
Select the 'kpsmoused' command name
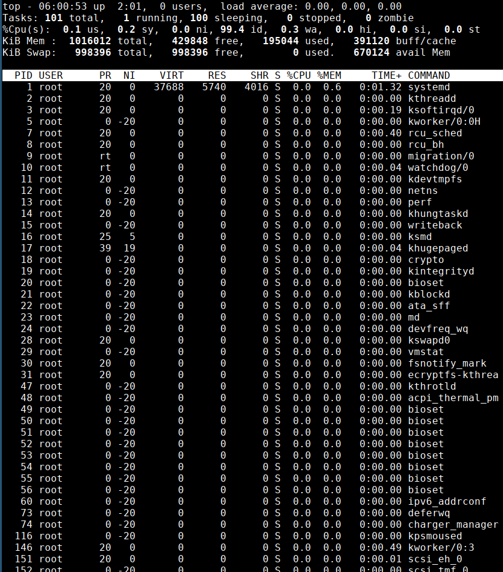coord(435,536)
